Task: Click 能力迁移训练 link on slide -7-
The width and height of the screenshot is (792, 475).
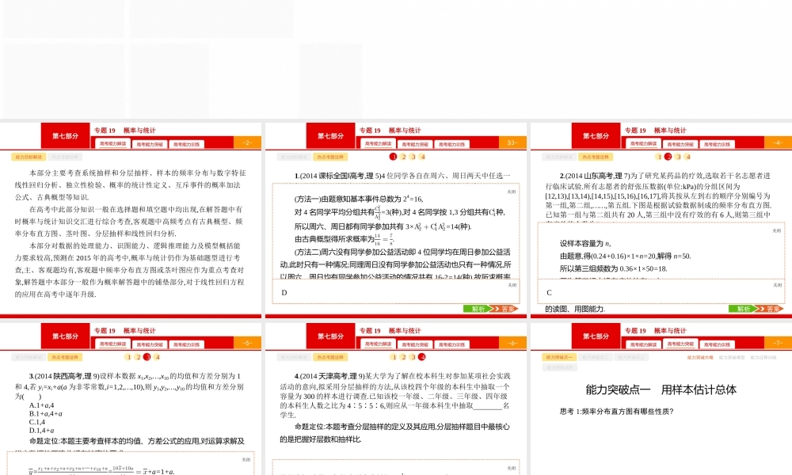Action: click(x=763, y=357)
